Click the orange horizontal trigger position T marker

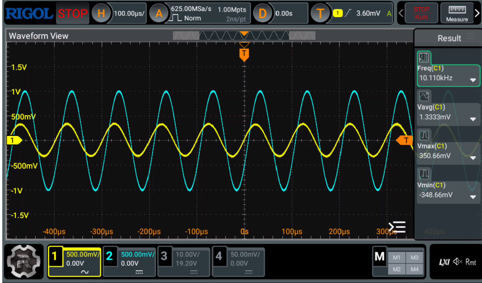[244, 54]
